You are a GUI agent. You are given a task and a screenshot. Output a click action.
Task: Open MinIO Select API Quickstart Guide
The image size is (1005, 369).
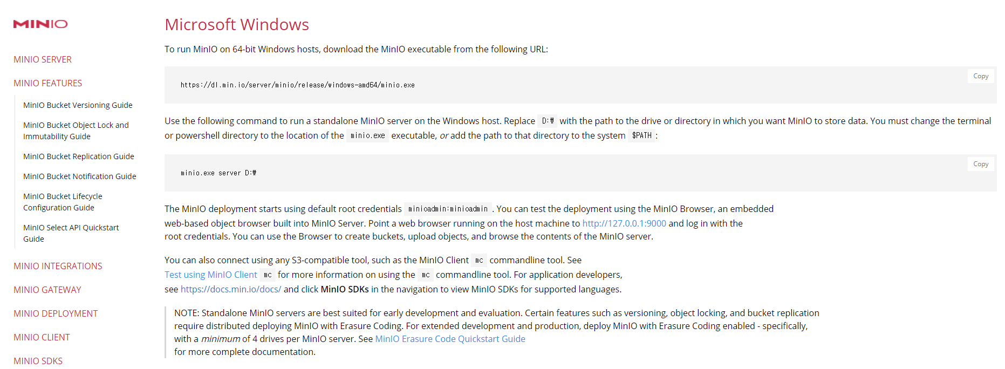tap(71, 233)
